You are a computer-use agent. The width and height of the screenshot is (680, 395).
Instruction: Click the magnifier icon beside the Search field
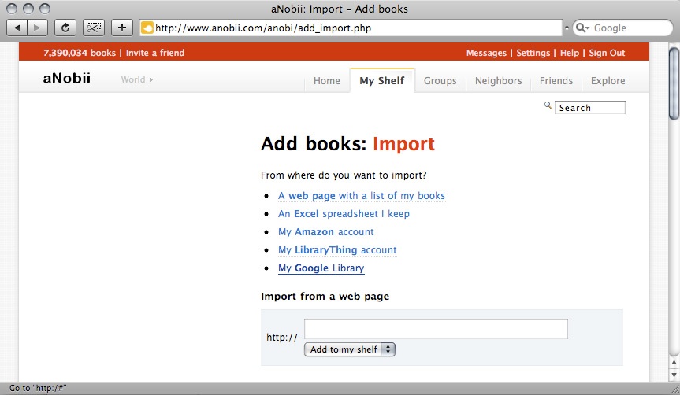click(x=548, y=106)
